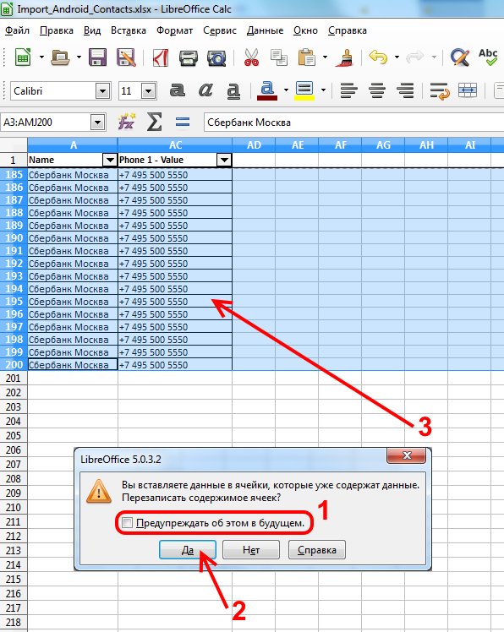This screenshot has width=504, height=632.
Task: Click the Cut scissors icon
Action: pos(251,57)
